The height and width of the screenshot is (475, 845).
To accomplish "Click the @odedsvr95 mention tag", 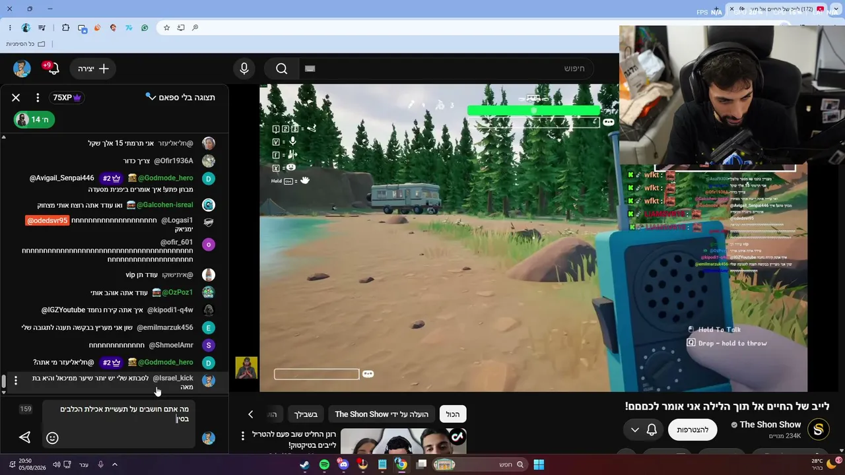I will 47,220.
